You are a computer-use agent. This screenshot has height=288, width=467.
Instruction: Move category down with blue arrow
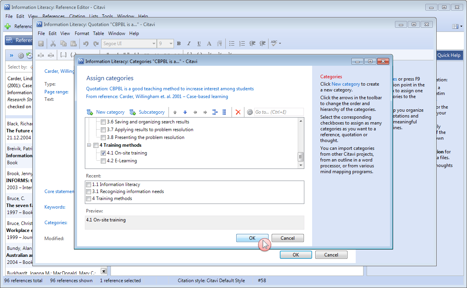coord(185,112)
